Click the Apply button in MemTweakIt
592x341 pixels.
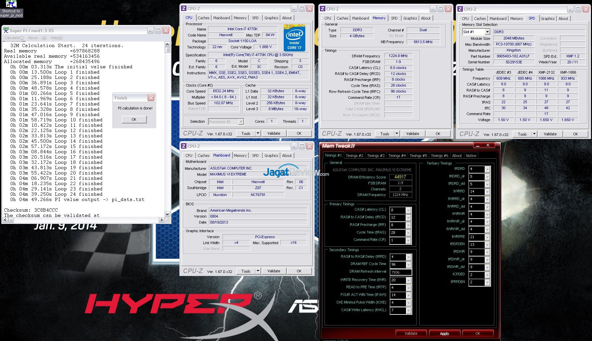click(444, 333)
